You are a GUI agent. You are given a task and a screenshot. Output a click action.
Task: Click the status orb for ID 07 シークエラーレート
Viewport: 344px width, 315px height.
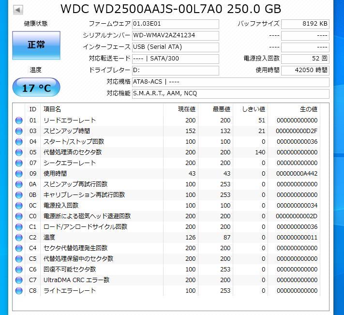[x=19, y=163]
